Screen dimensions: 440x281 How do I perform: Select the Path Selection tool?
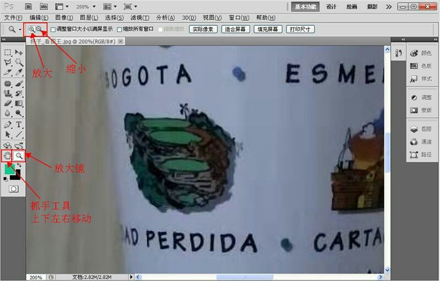(x=8, y=134)
